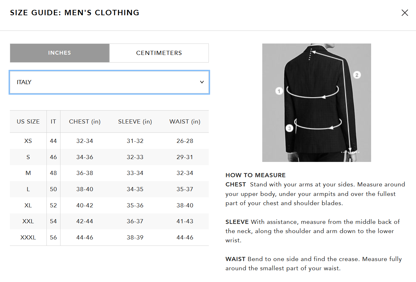416x282 pixels.
Task: Switch units to Centimeters
Action: (x=159, y=53)
